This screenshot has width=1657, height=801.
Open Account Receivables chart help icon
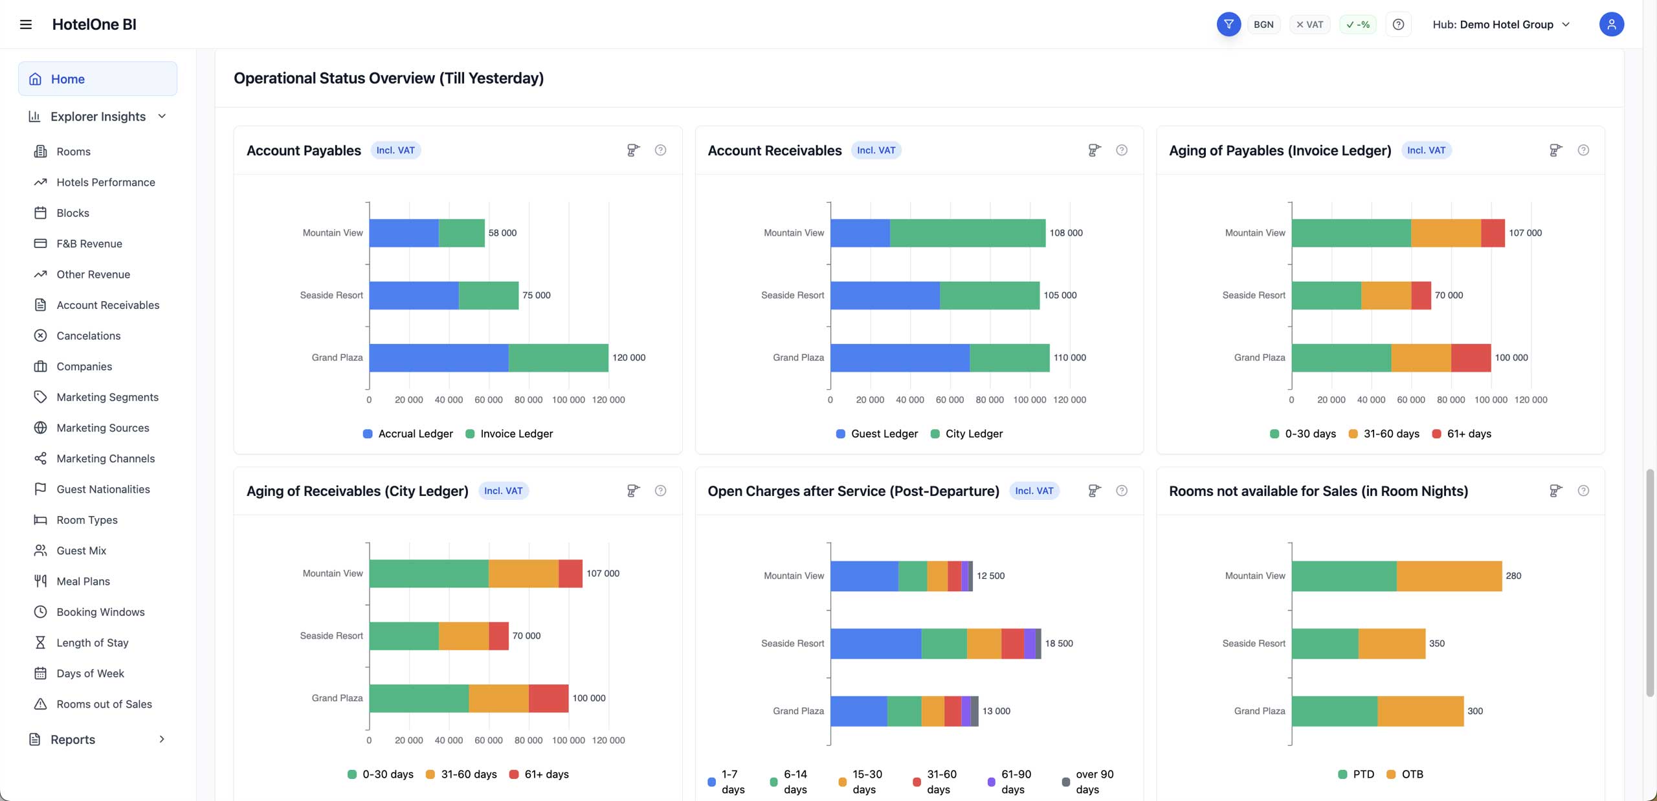tap(1122, 150)
